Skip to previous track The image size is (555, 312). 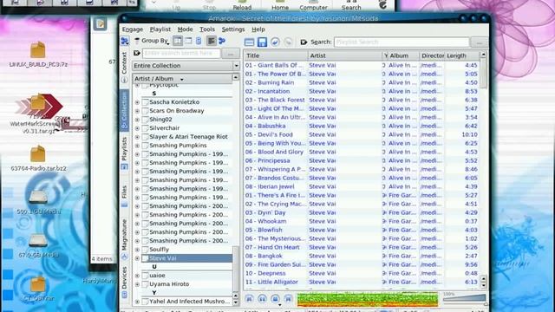tap(249, 299)
